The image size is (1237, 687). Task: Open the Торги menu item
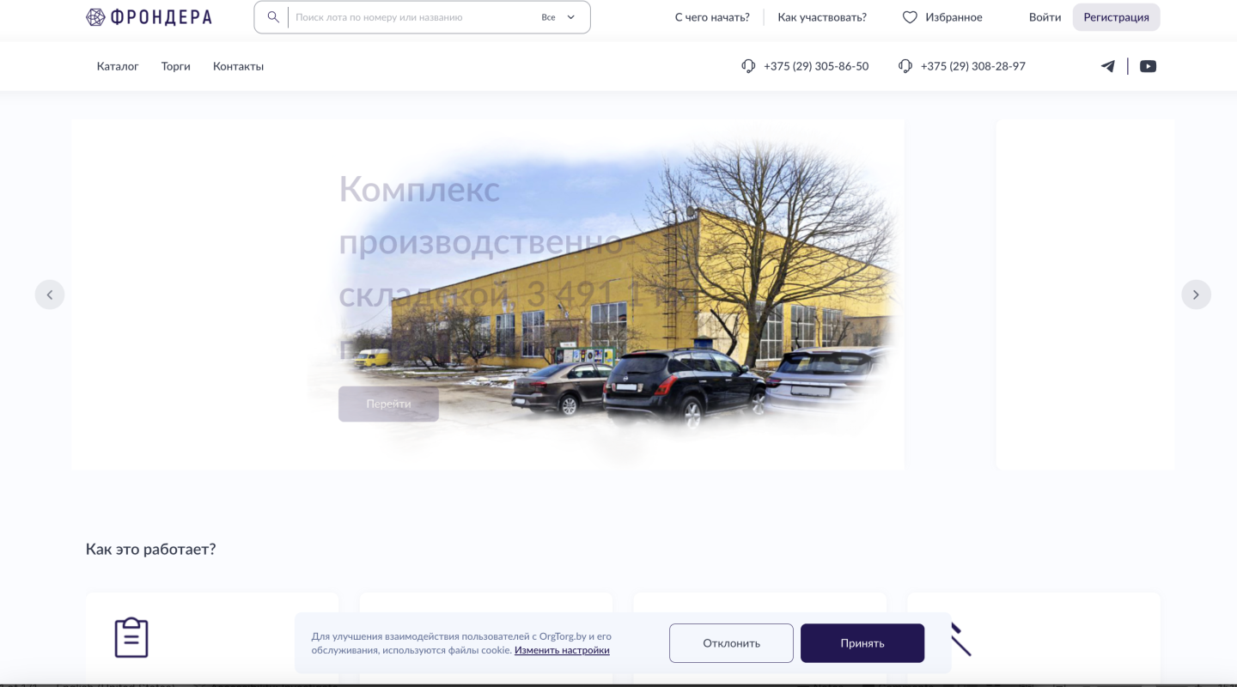click(x=176, y=66)
